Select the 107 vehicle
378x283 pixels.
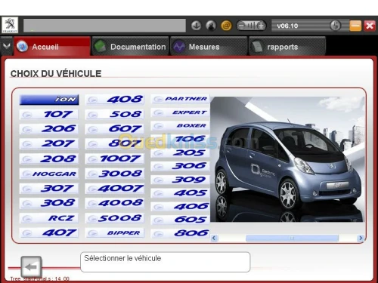[49, 115]
